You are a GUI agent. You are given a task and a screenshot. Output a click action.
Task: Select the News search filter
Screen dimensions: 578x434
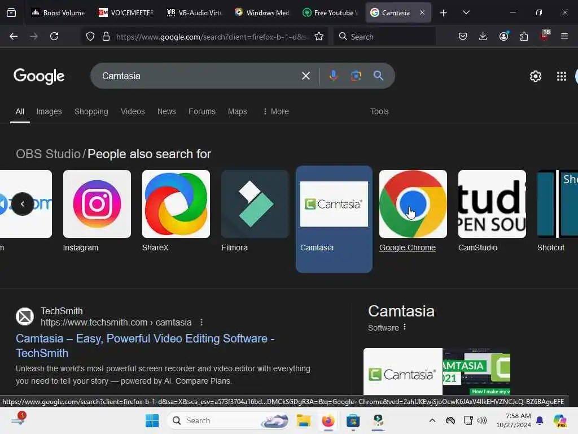point(167,111)
